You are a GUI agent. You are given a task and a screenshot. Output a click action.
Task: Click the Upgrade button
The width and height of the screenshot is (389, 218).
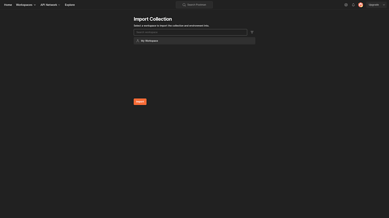[x=373, y=5]
